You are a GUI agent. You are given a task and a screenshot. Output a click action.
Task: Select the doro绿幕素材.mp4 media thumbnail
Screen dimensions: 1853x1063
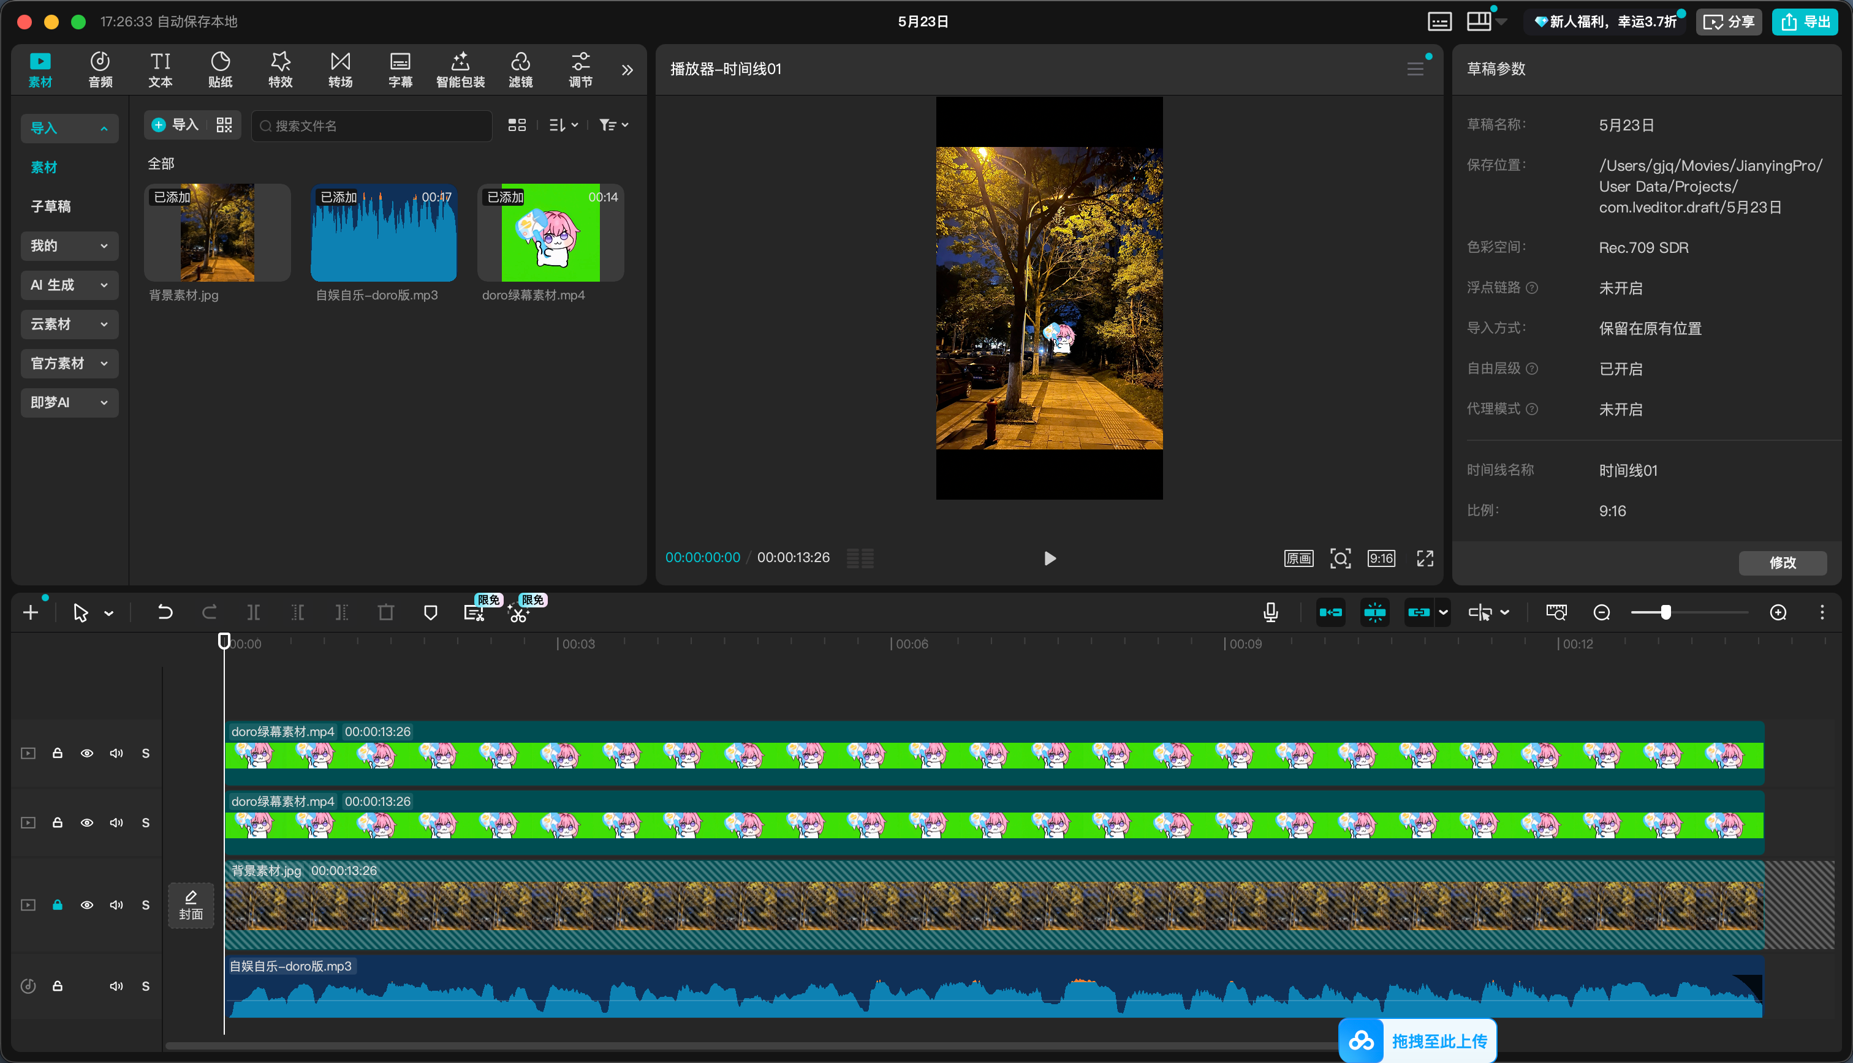point(551,233)
